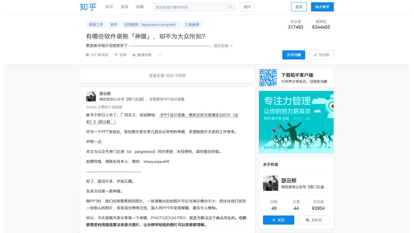The height and width of the screenshot is (233, 414).
Task: Click the 登录 button
Action: (x=299, y=6)
